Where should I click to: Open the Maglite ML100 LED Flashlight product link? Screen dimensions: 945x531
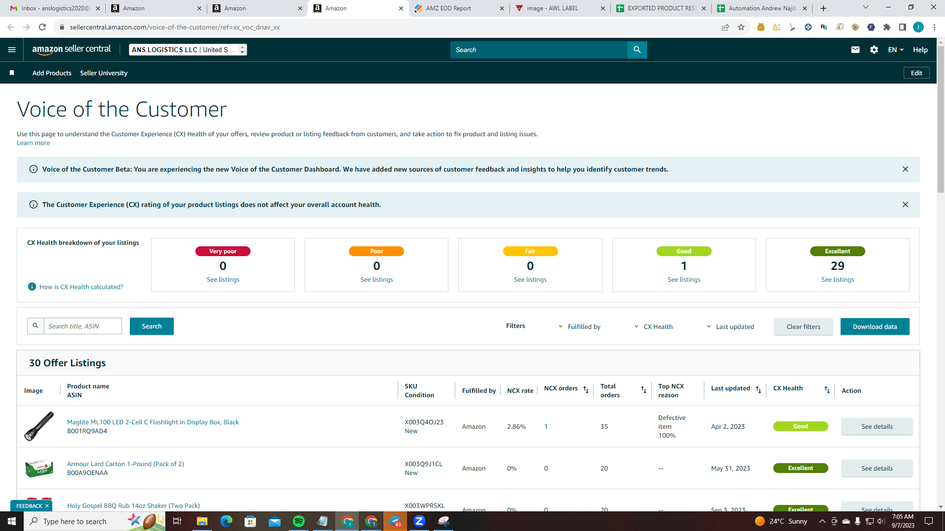click(153, 422)
